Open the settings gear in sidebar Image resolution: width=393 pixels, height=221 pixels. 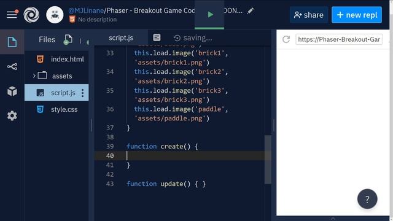[x=12, y=115]
